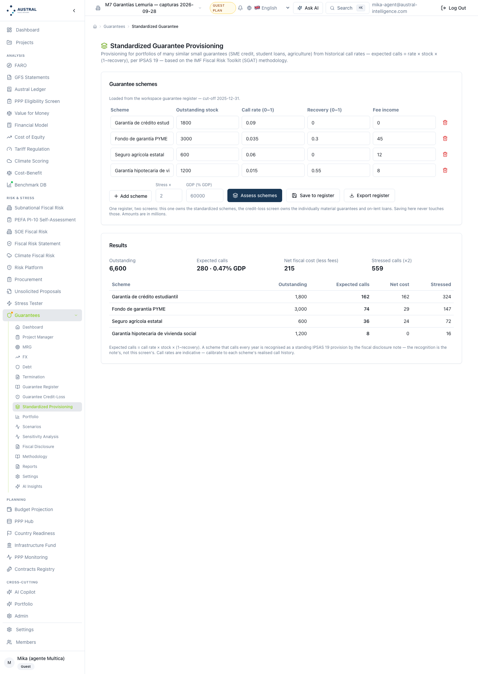Click the globe language icon
The width and height of the screenshot is (478, 674).
249,8
